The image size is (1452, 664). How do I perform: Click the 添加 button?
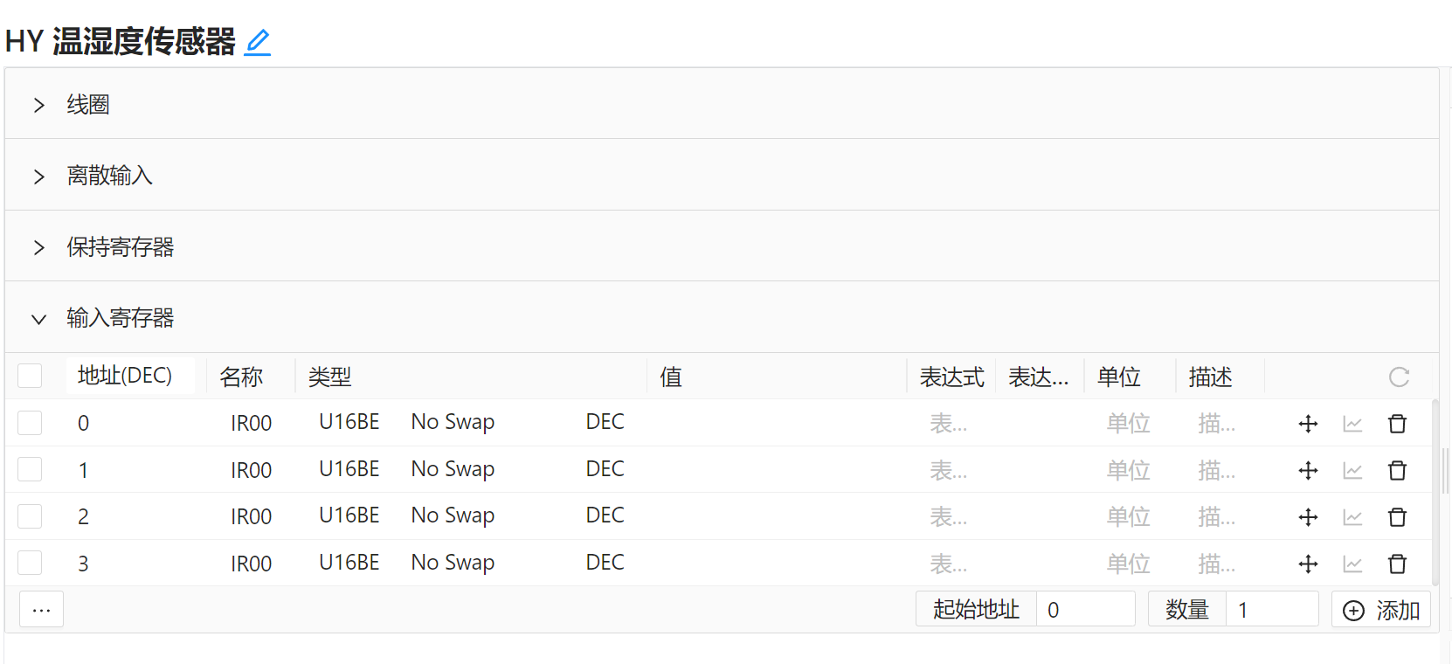point(1380,610)
